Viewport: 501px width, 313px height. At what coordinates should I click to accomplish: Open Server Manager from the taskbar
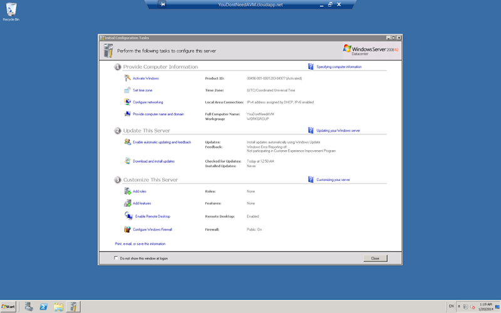point(29,307)
